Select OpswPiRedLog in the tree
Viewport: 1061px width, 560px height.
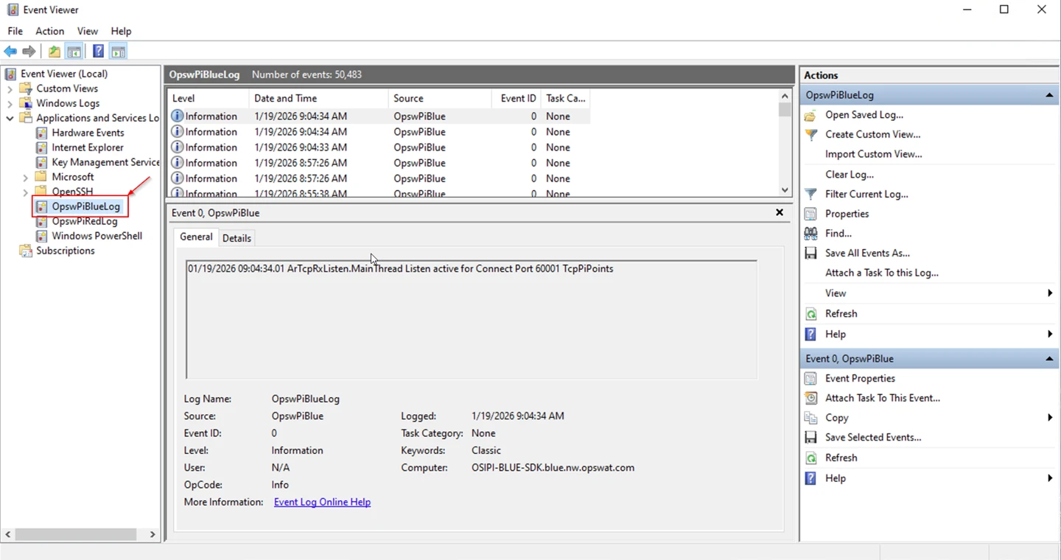(x=84, y=221)
